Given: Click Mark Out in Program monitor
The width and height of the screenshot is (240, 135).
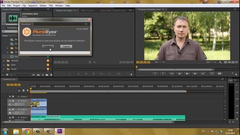Looking at the screenshot, I should (163, 74).
